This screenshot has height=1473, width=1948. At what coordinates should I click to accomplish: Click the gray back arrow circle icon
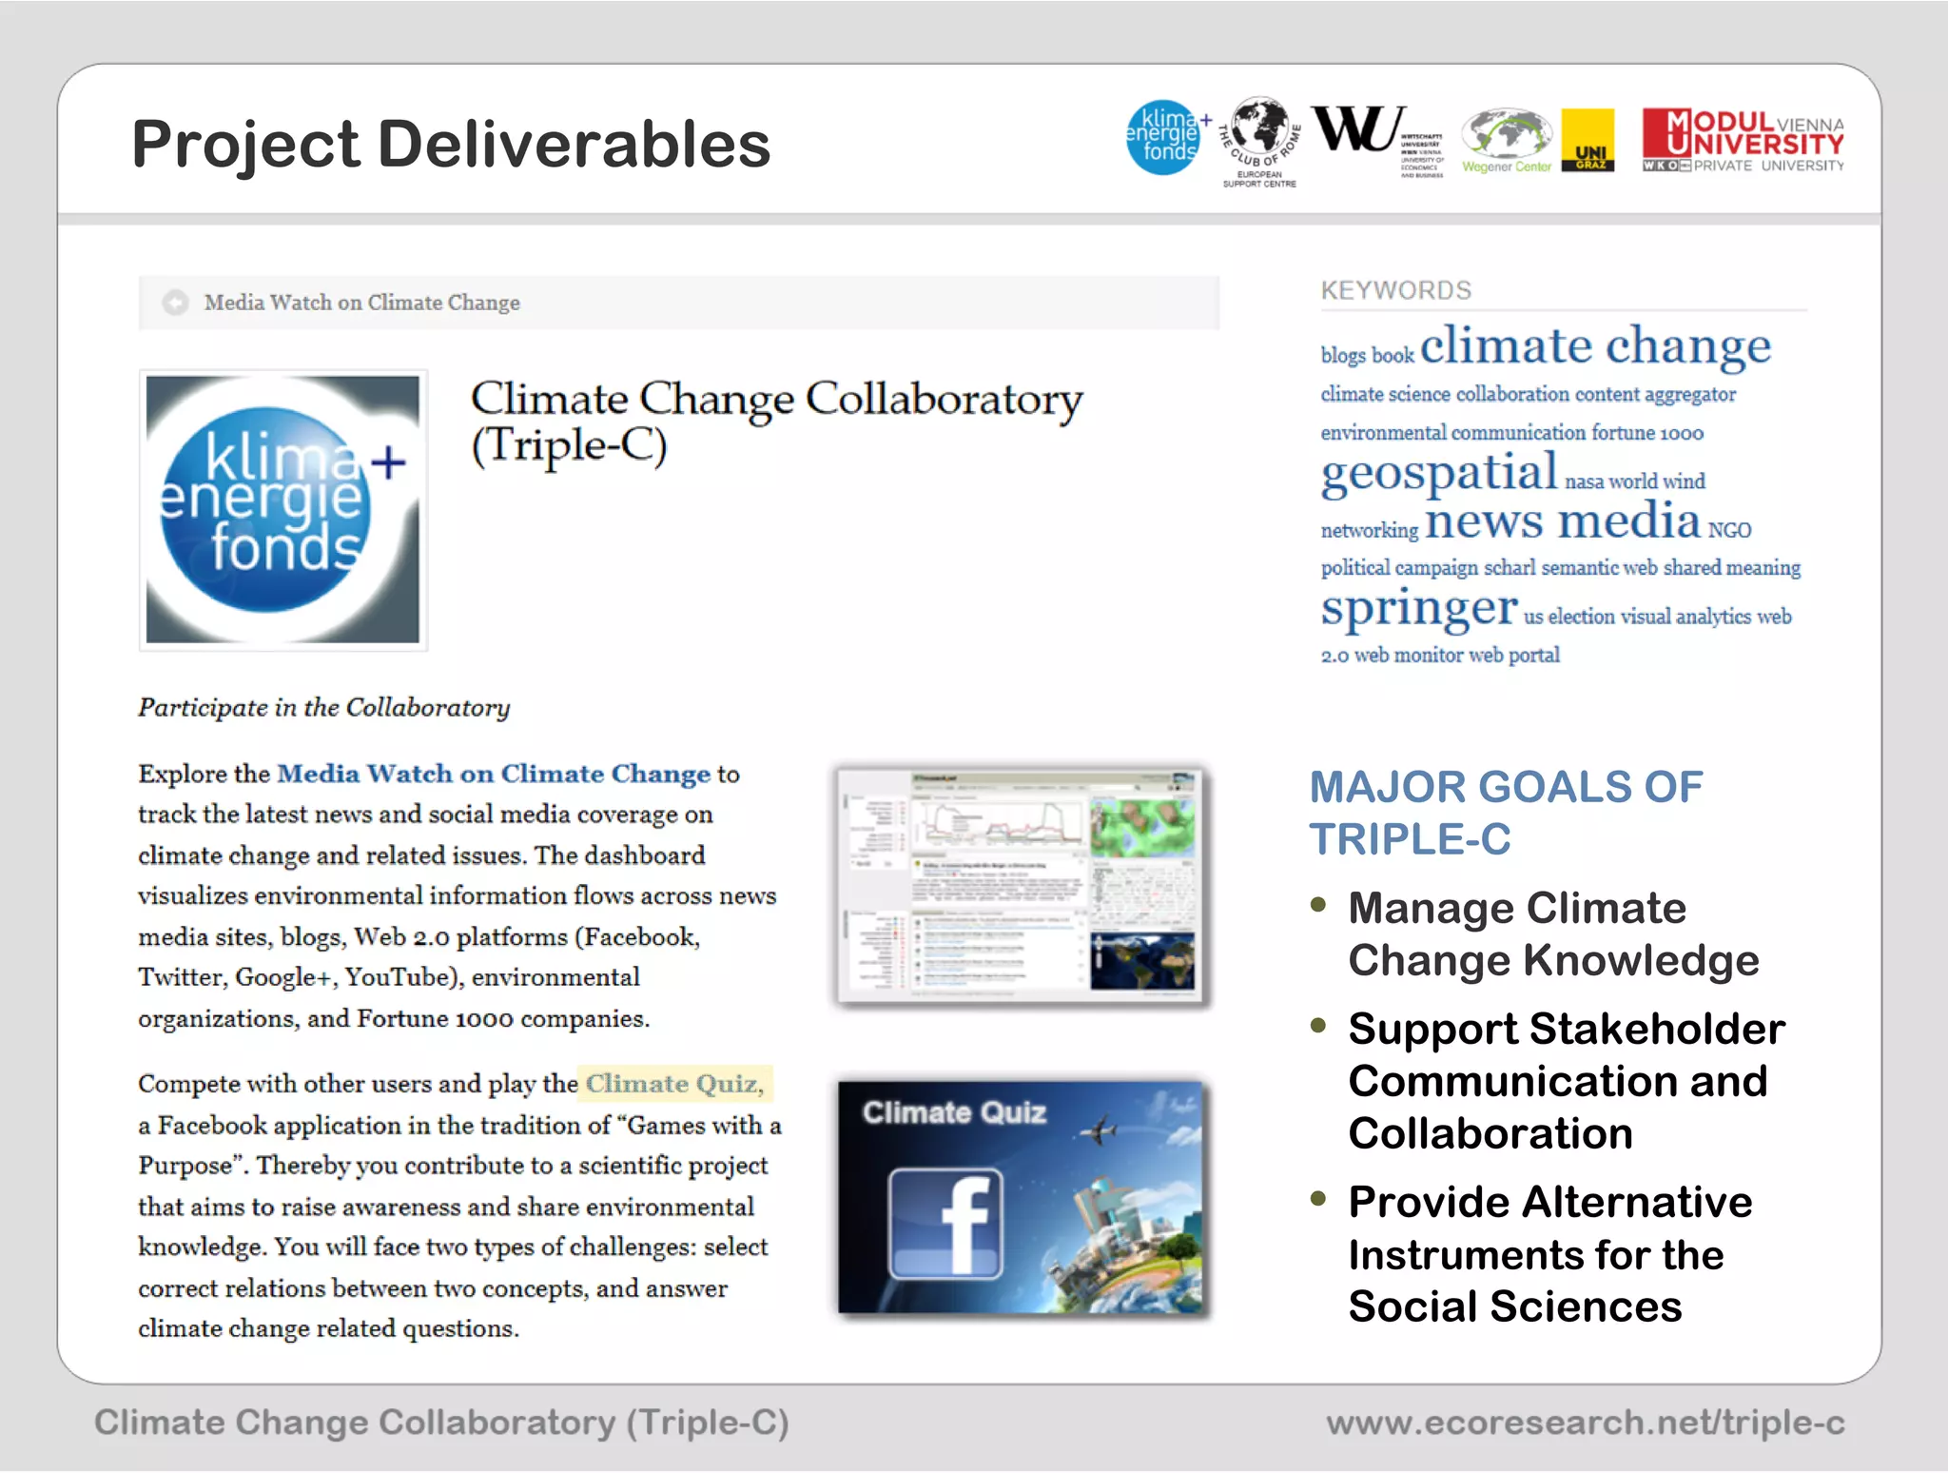(x=175, y=303)
